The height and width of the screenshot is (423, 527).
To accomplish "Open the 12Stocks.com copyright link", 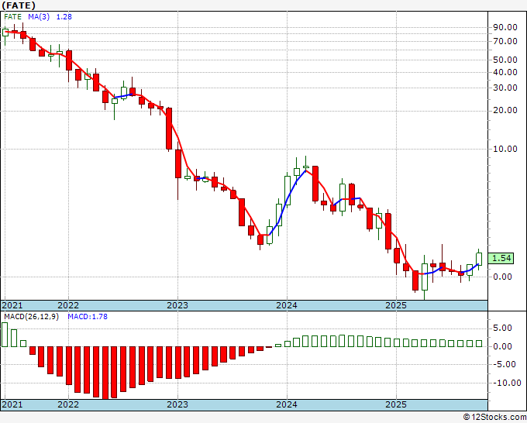I will (x=494, y=418).
